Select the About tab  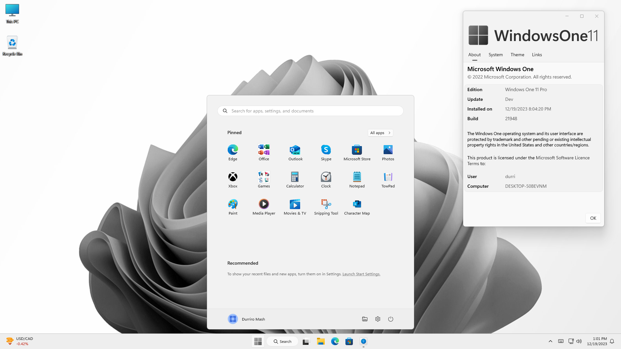[474, 55]
